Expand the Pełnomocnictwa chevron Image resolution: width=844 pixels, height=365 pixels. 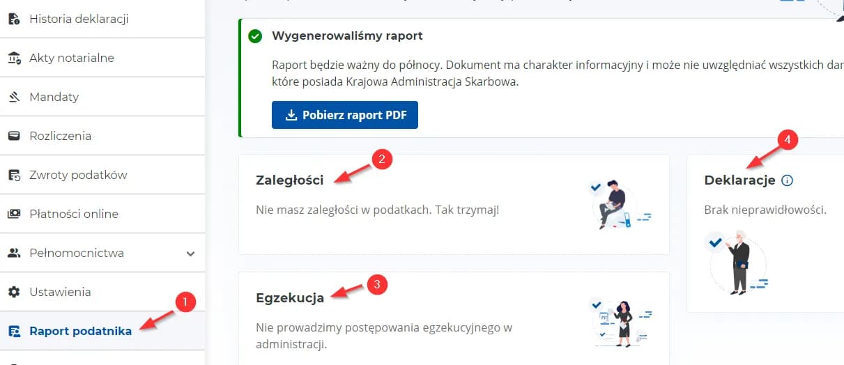pos(191,254)
